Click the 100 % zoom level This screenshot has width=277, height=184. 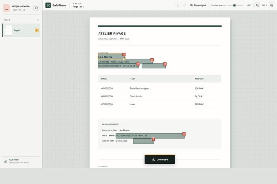click(264, 5)
